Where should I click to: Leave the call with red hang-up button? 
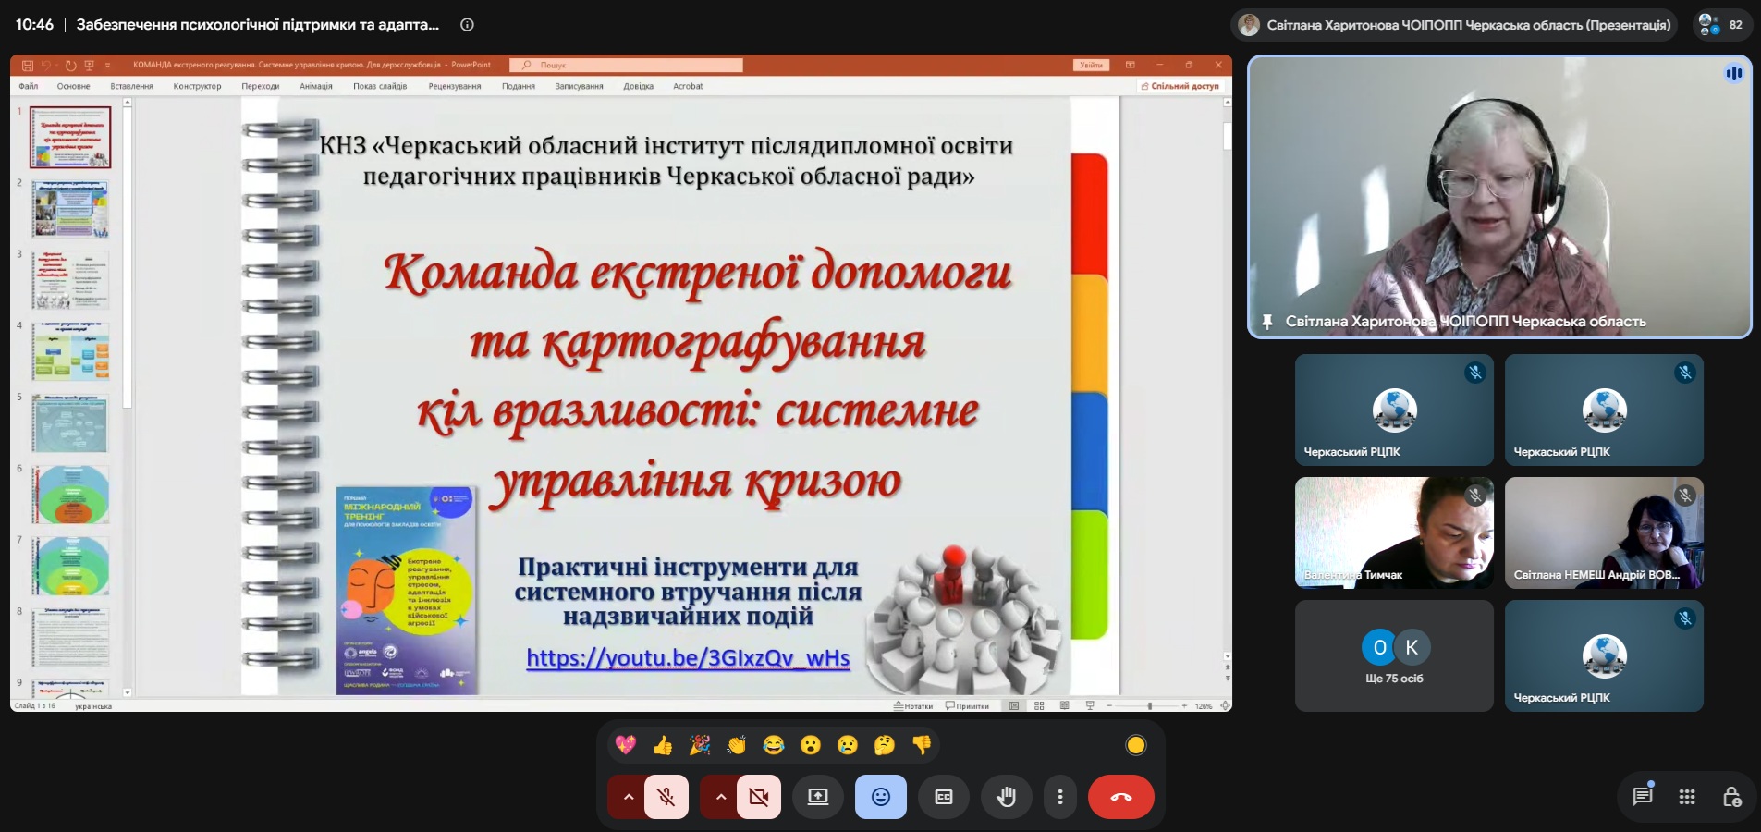tap(1121, 797)
